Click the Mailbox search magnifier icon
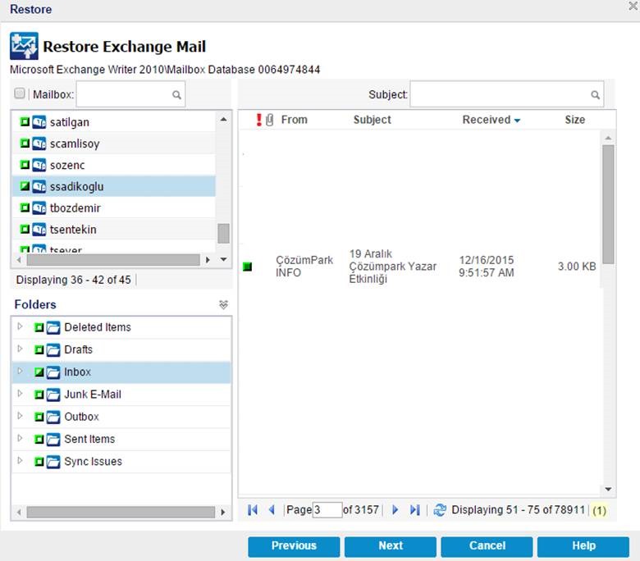This screenshot has width=640, height=561. pos(176,95)
